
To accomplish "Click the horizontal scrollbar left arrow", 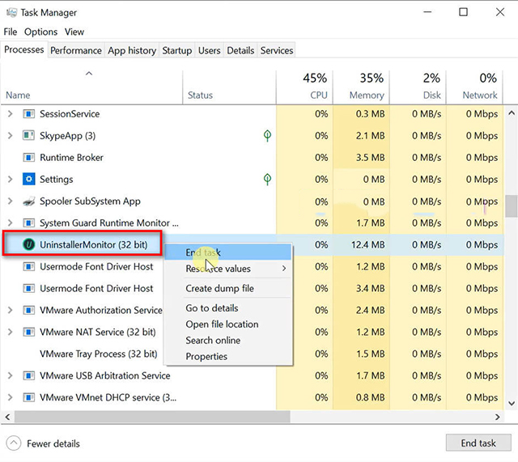I will (x=7, y=417).
